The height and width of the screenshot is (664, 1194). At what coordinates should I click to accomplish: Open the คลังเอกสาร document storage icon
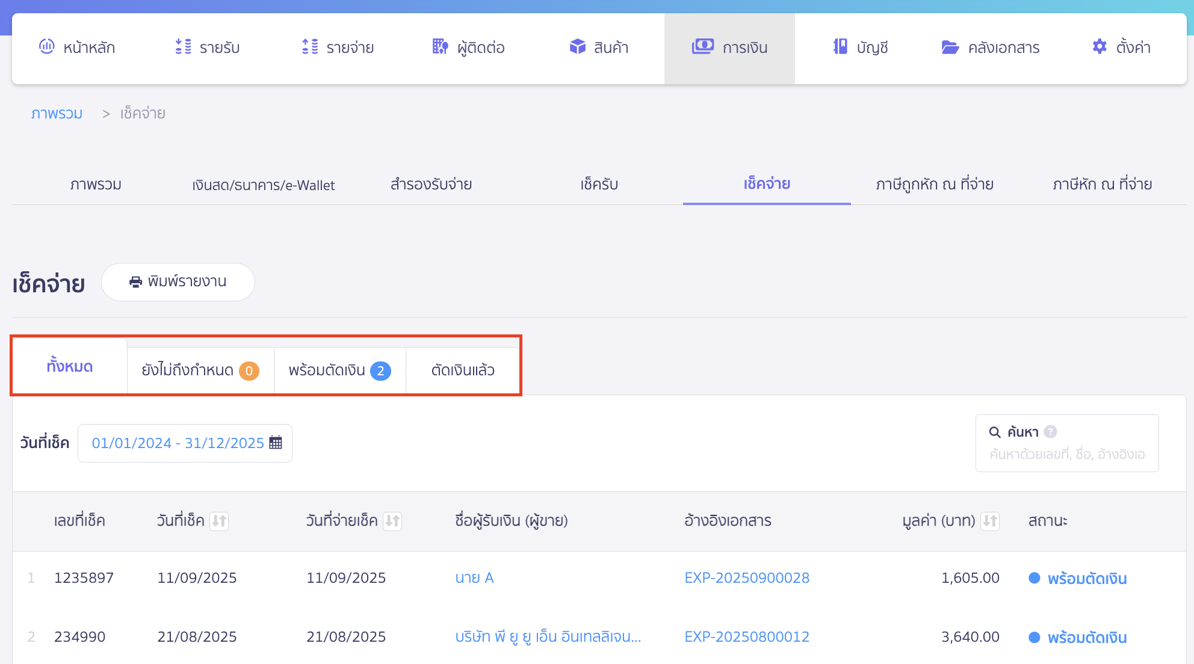click(x=950, y=47)
